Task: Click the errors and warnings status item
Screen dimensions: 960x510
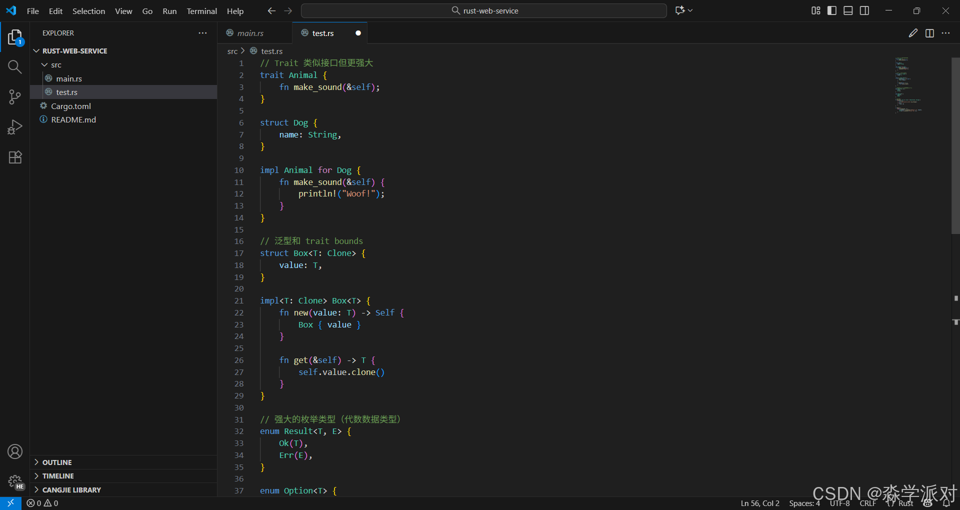Action: coord(42,503)
